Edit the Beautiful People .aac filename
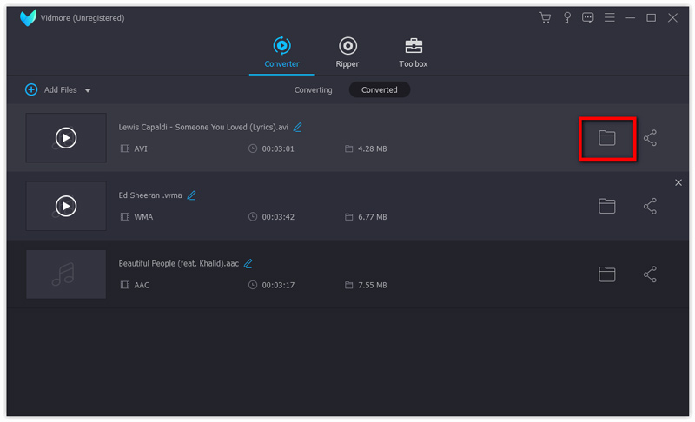Viewport: 695px width, 422px height. pyautogui.click(x=248, y=263)
